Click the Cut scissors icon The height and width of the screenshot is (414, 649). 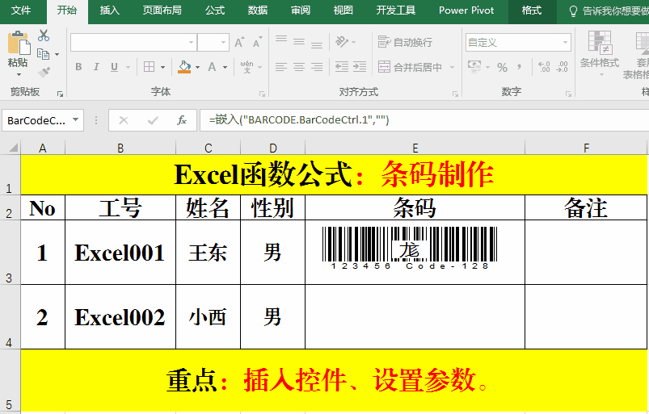pyautogui.click(x=44, y=36)
